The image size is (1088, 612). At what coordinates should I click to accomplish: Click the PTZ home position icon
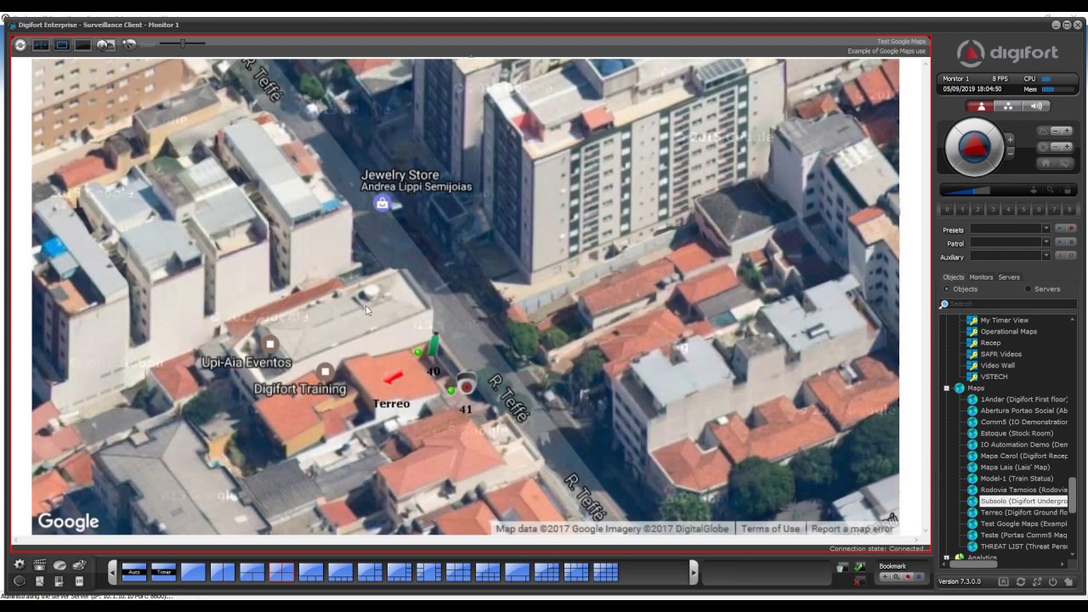[x=1046, y=163]
